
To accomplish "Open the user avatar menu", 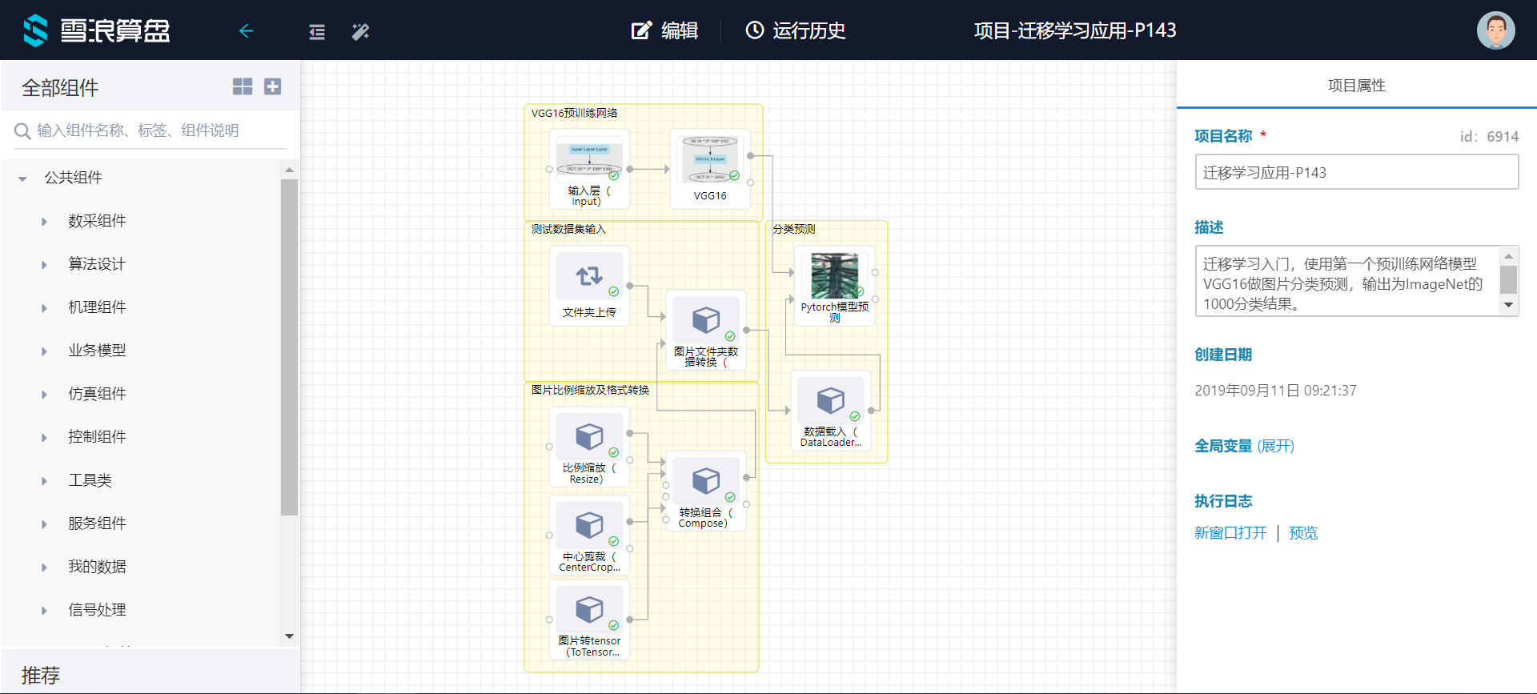I will coord(1495,30).
